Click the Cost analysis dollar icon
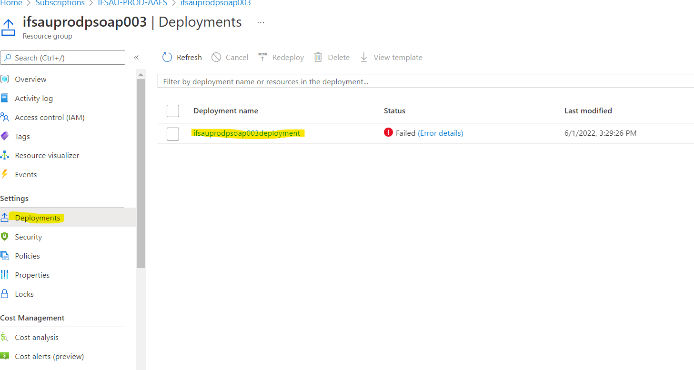 (5, 337)
